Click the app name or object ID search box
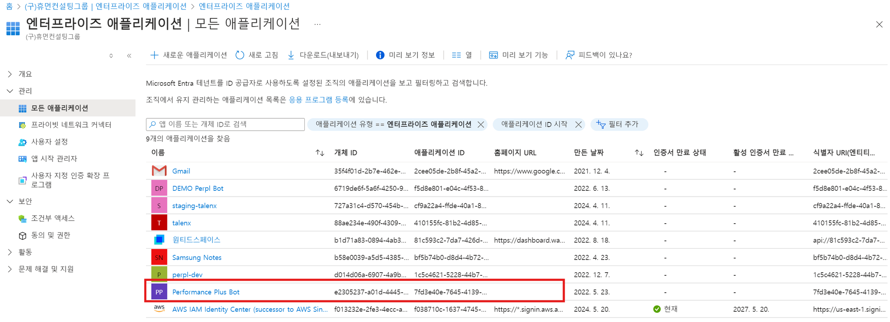 tap(225, 125)
